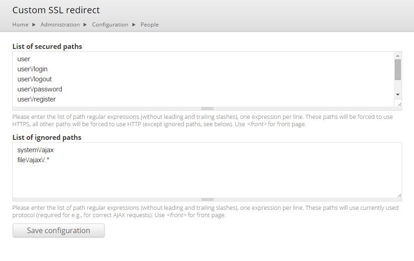Click inside the List of ignored paths textarea
The width and height of the screenshot is (414, 261).
point(207,170)
